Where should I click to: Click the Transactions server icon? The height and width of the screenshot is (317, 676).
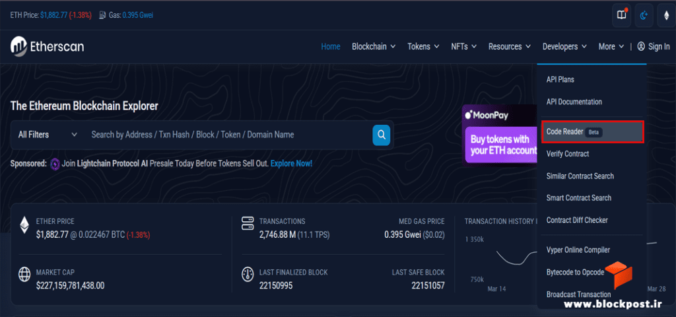[x=248, y=224]
